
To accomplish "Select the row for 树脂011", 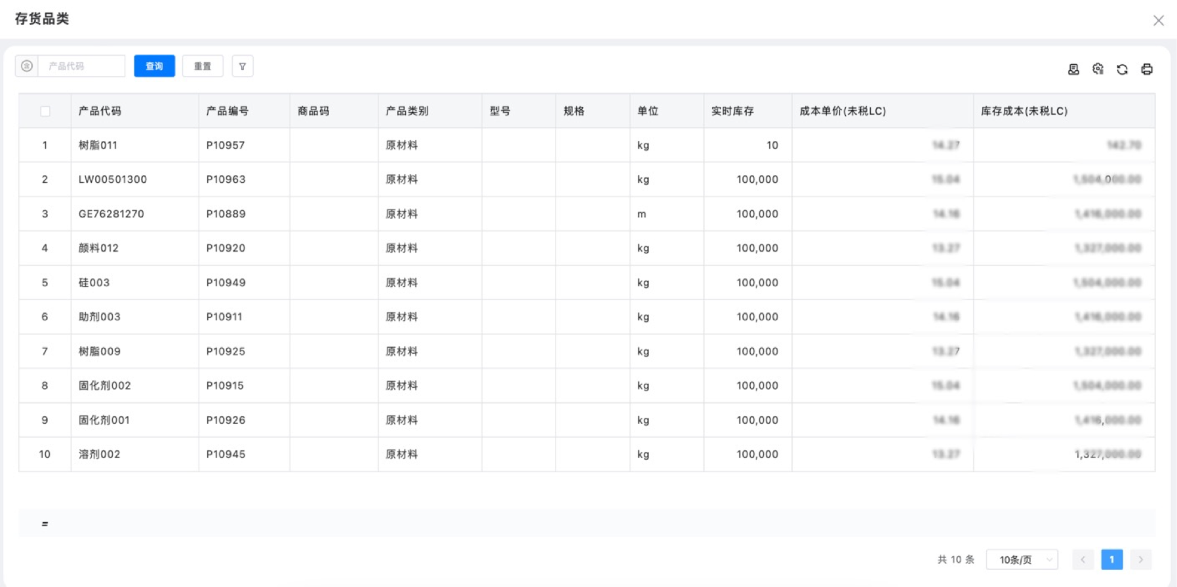I will click(98, 145).
